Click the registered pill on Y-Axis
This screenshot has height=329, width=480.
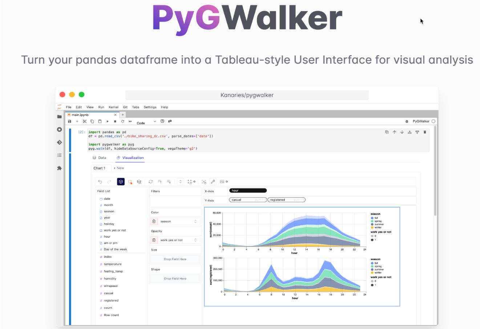pyautogui.click(x=287, y=200)
